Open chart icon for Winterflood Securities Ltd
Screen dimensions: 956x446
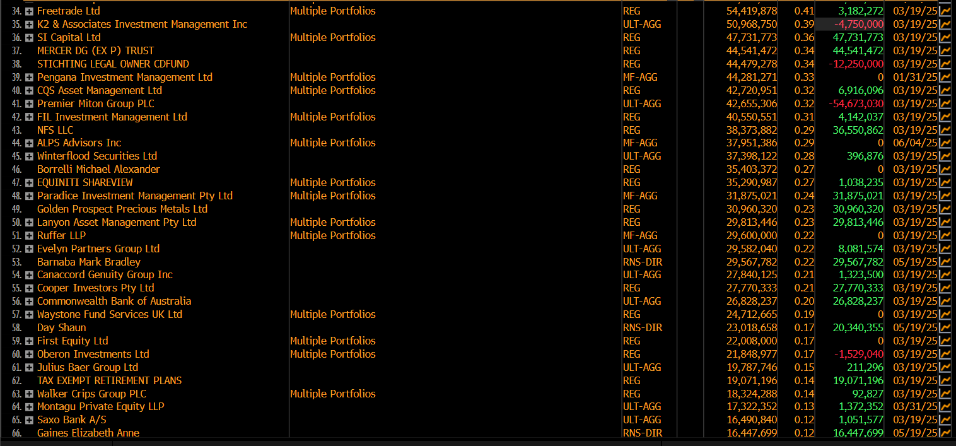[945, 156]
